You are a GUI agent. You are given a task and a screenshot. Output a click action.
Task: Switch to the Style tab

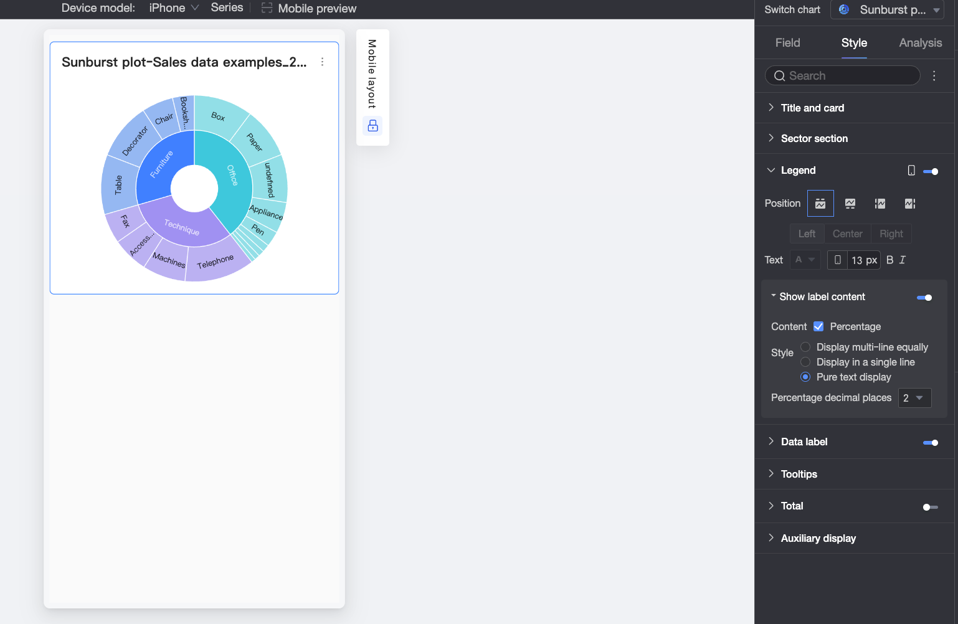pos(854,42)
